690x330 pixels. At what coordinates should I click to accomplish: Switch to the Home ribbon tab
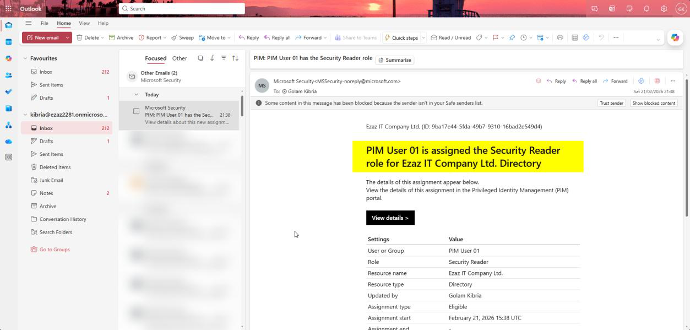64,23
